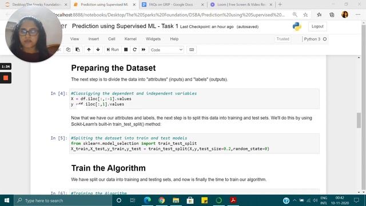Restart the kernel icon
Screen dimensions: 366x206
click(x=135, y=50)
